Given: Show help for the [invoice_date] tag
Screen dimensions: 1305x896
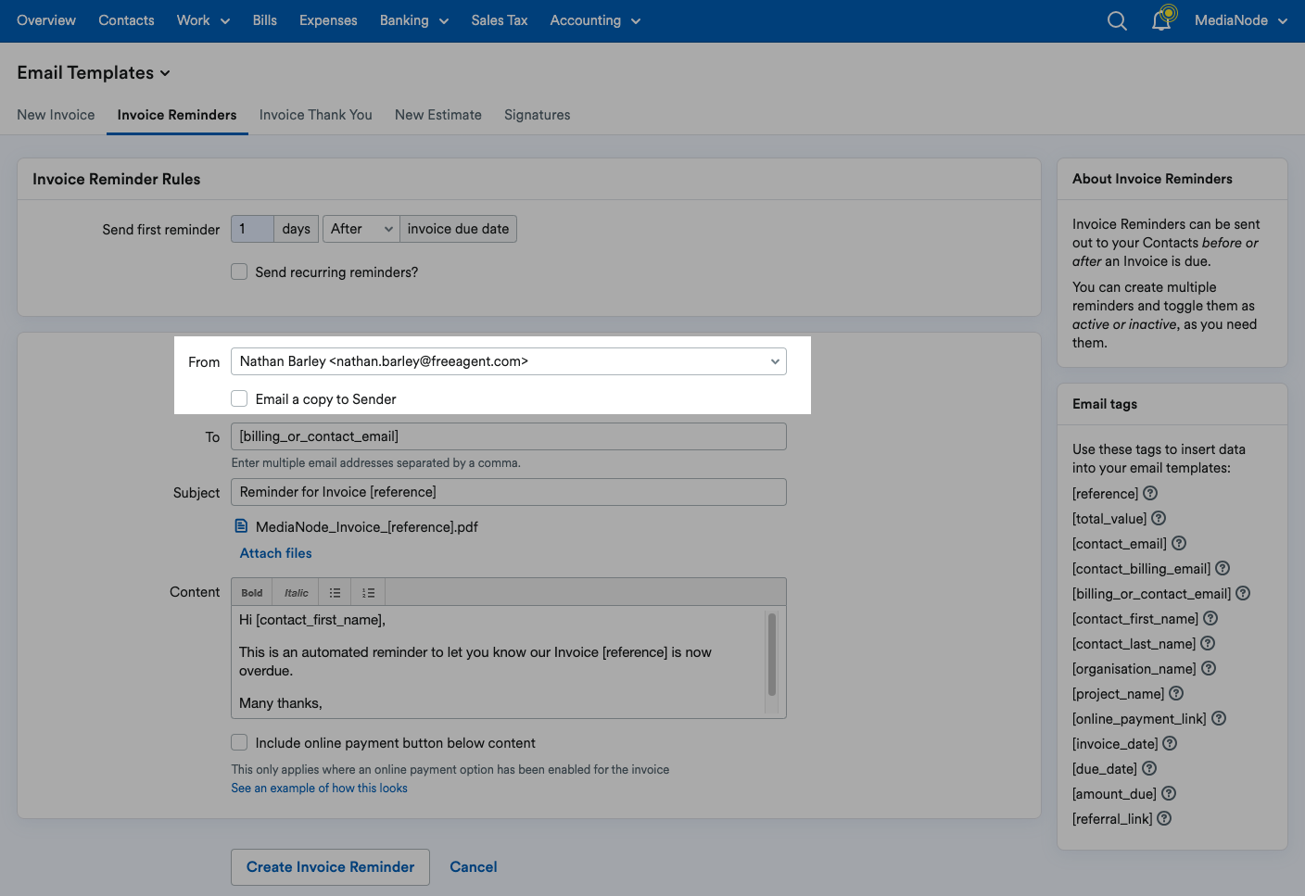Looking at the screenshot, I should (1170, 743).
